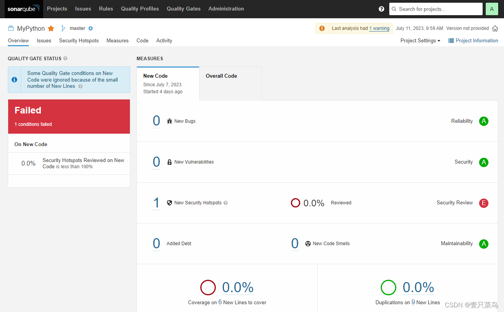The image size is (504, 312).
Task: Open the master branch selector
Action: [x=77, y=28]
